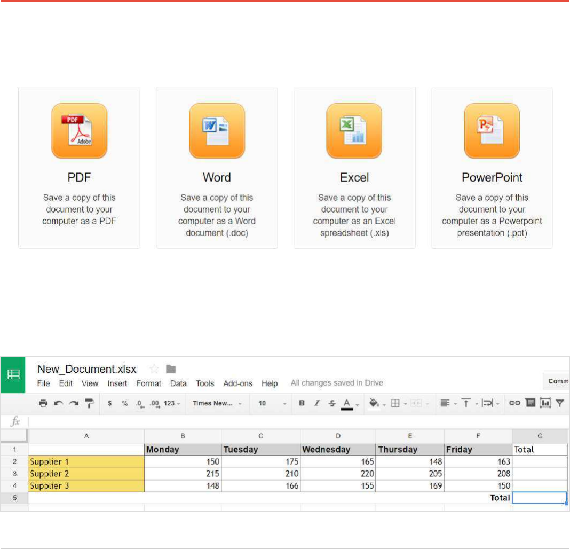Open the merge cells dropdown
Image resolution: width=570 pixels, height=549 pixels.
pyautogui.click(x=419, y=403)
